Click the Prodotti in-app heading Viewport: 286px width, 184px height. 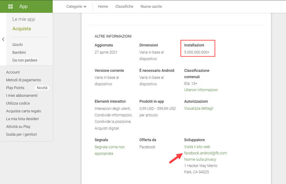151,101
